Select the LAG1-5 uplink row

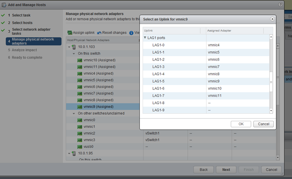[x=206, y=81]
